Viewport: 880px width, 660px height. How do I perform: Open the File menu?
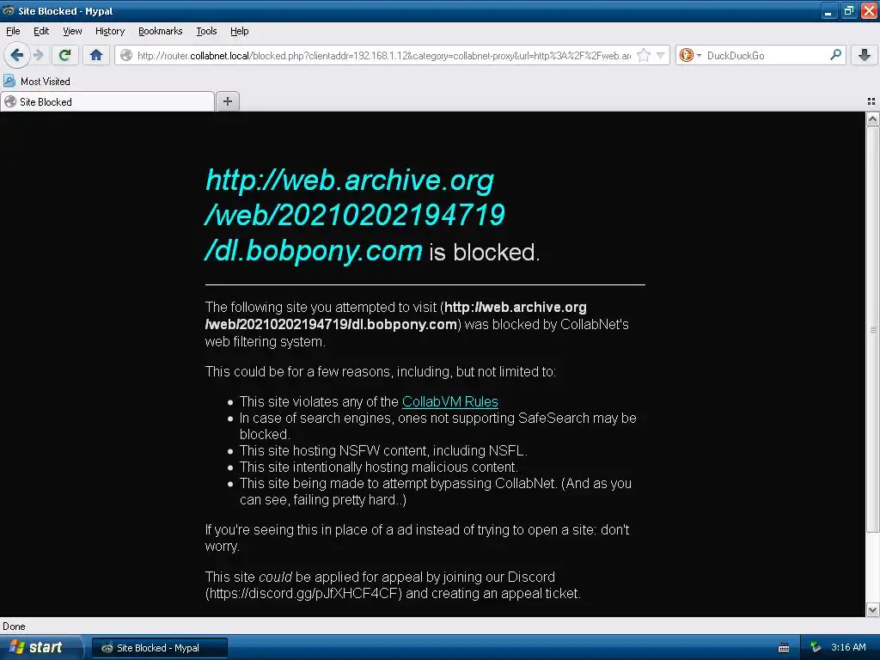click(13, 31)
